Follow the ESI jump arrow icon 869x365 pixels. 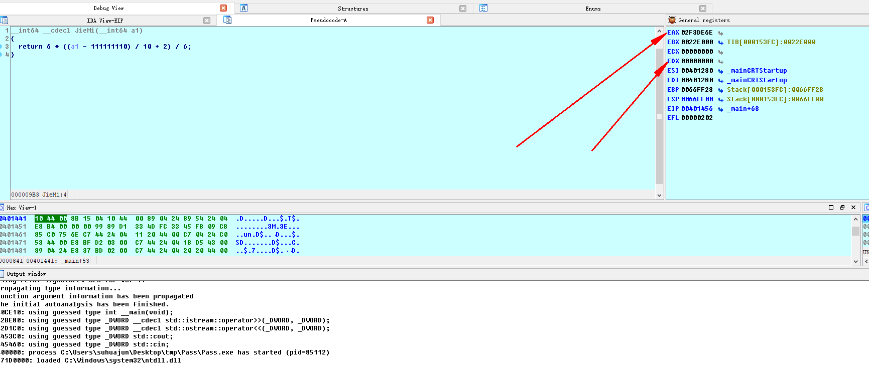721,71
